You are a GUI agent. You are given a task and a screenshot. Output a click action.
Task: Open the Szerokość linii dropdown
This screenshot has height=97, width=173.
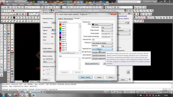tap(102, 49)
